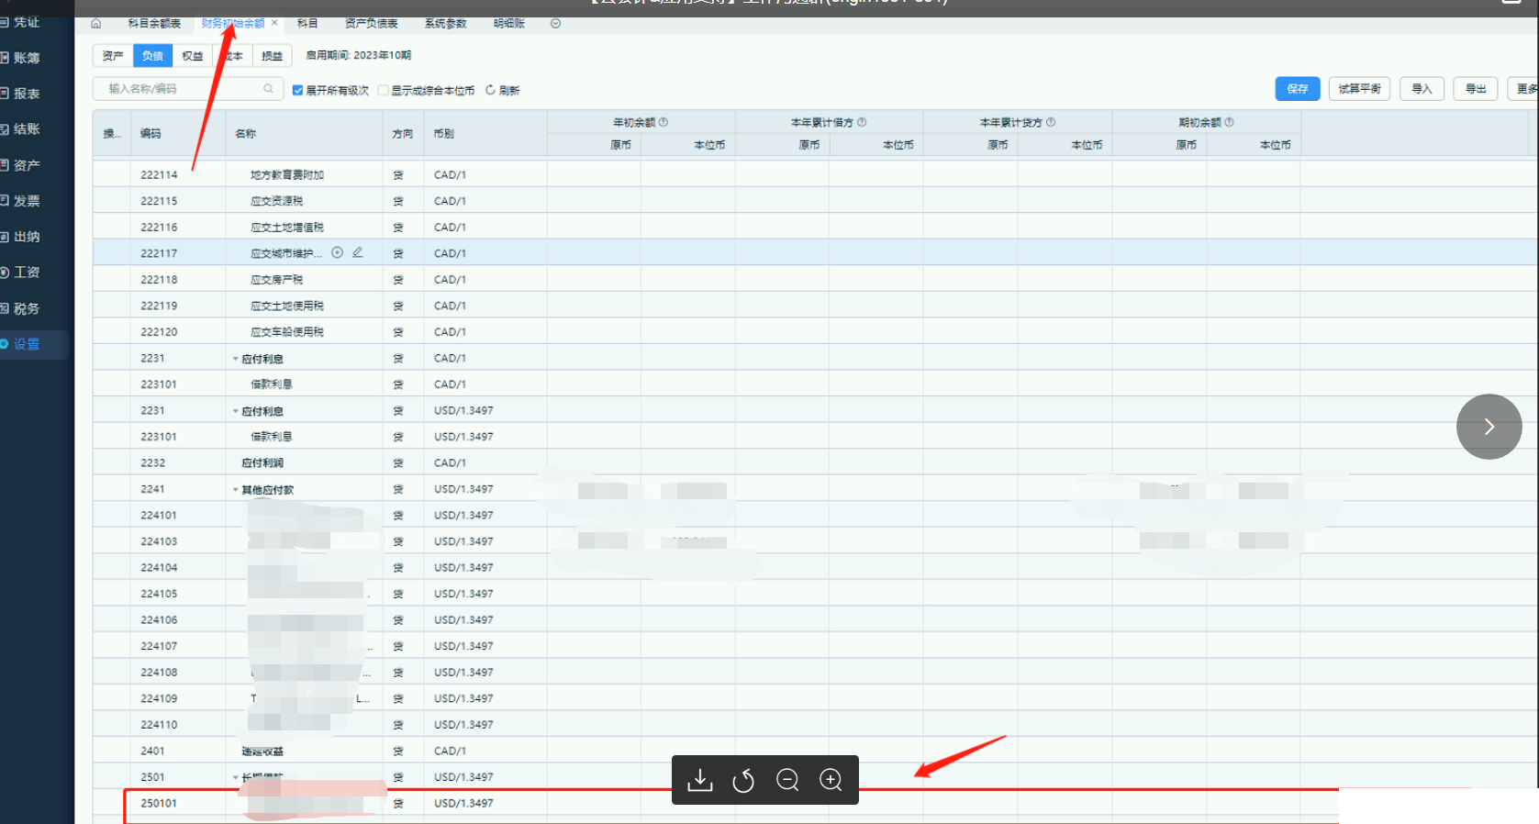Switch to the 资产负债表 tab
1539x824 pixels.
pos(371,24)
